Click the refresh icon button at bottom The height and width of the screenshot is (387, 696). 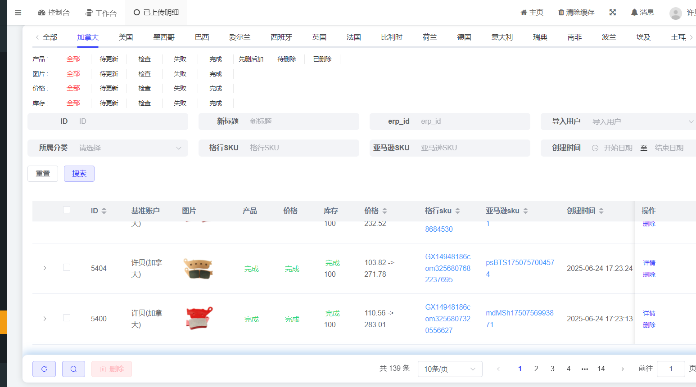click(x=44, y=369)
